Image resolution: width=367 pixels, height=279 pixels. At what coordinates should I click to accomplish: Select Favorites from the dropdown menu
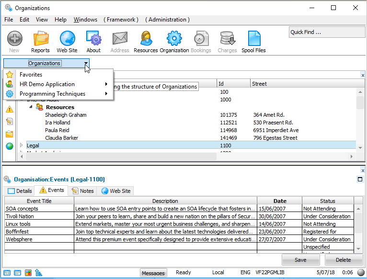pos(31,75)
